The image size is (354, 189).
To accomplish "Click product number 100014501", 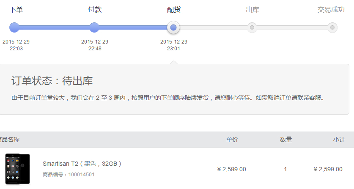I will coord(81,175).
